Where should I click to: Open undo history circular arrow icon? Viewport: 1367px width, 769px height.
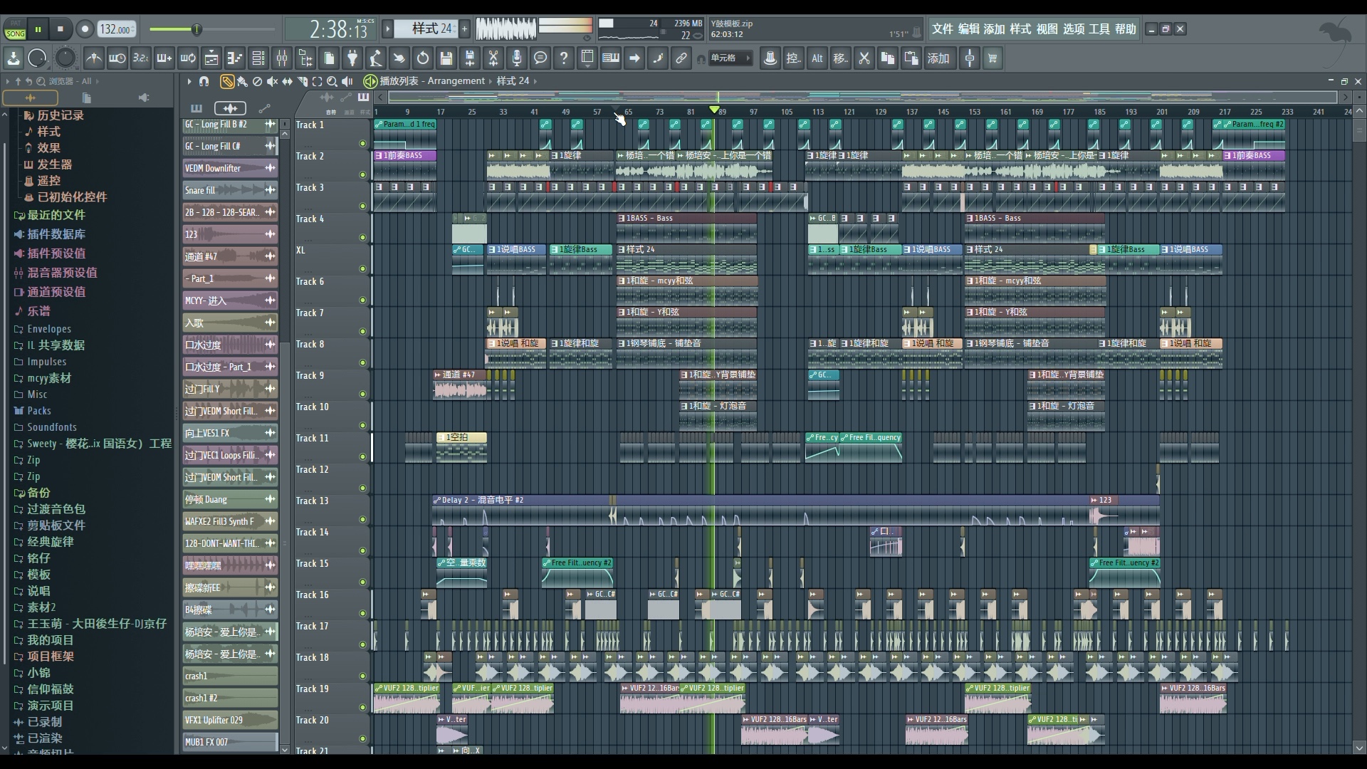point(423,58)
